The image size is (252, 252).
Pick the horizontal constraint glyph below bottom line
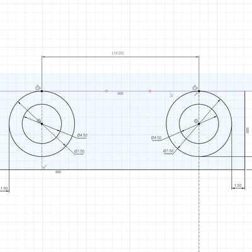[x=58, y=172]
